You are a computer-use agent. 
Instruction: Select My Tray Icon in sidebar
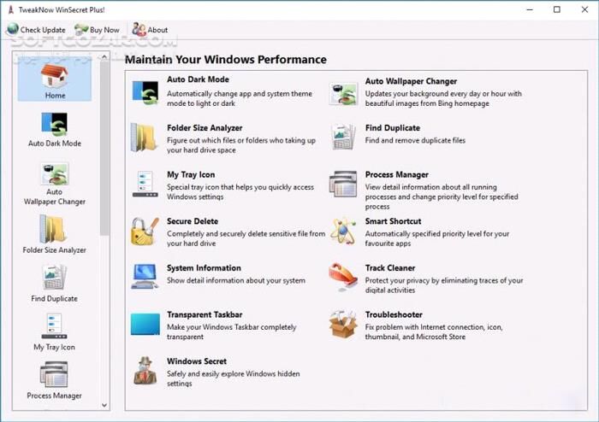tap(55, 331)
